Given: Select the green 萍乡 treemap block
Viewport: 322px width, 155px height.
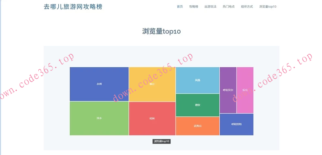Looking at the screenshot, I should coord(99,118).
